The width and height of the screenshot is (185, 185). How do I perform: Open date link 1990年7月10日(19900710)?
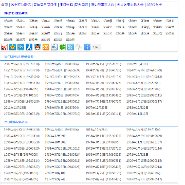pyautogui.click(x=62, y=114)
